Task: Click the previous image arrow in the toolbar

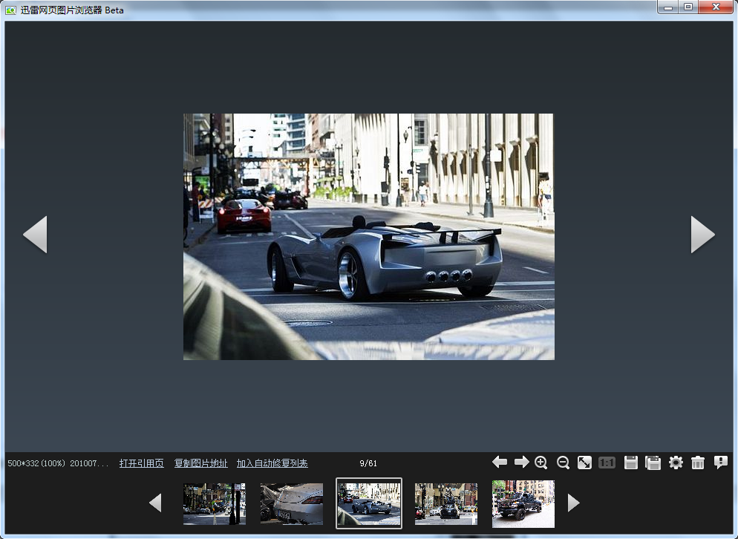Action: 500,463
